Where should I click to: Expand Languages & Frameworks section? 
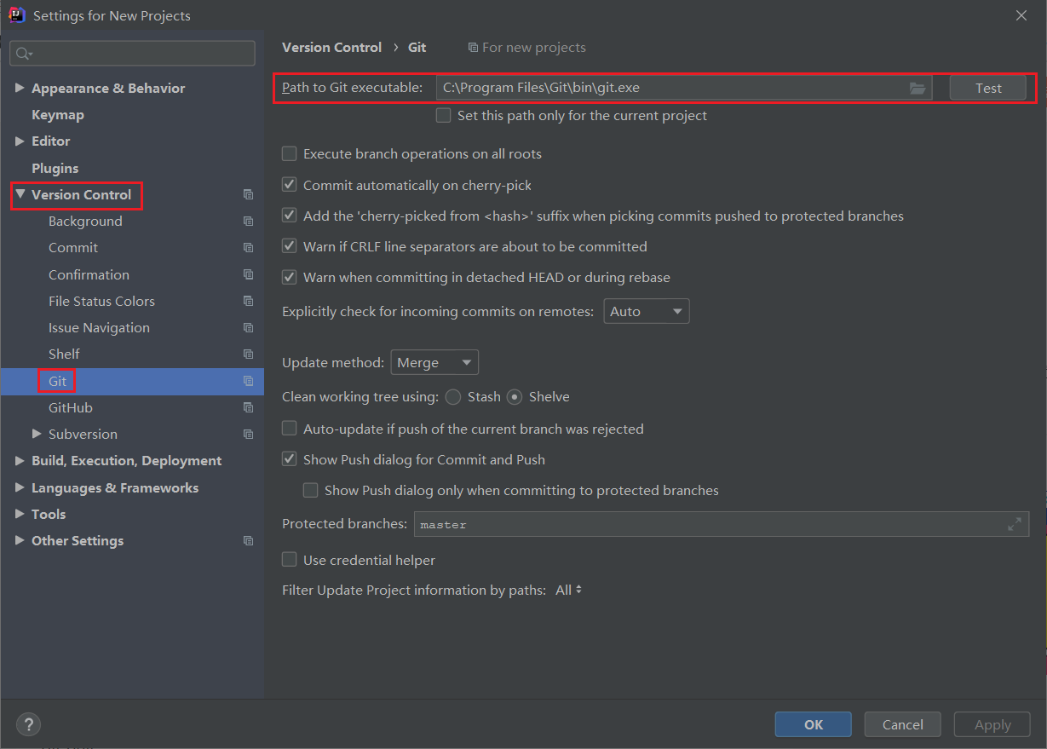tap(20, 487)
